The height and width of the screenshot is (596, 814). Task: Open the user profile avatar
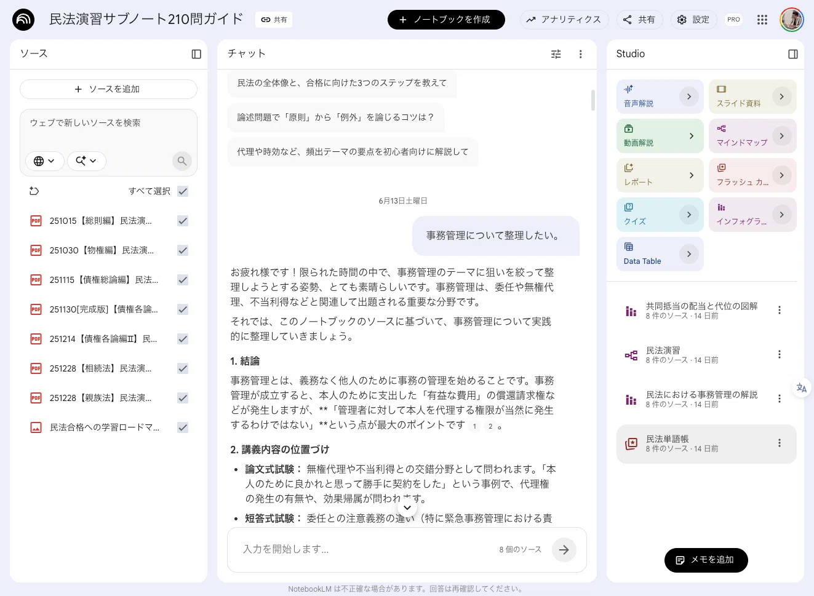click(792, 20)
